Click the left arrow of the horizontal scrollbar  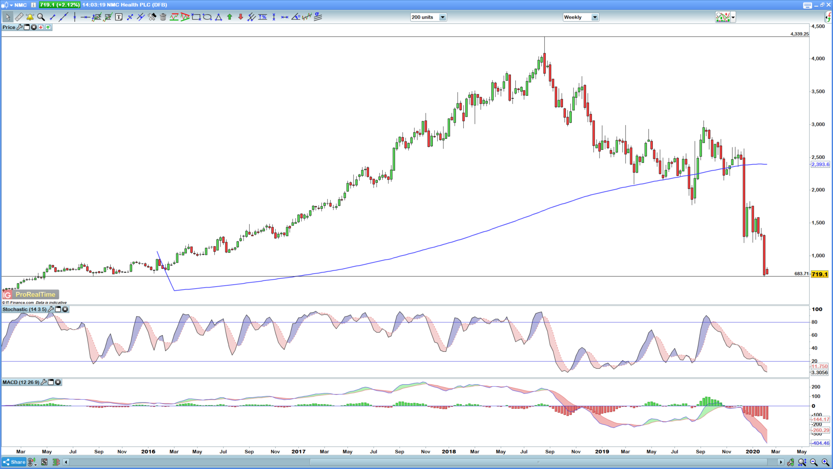click(66, 462)
